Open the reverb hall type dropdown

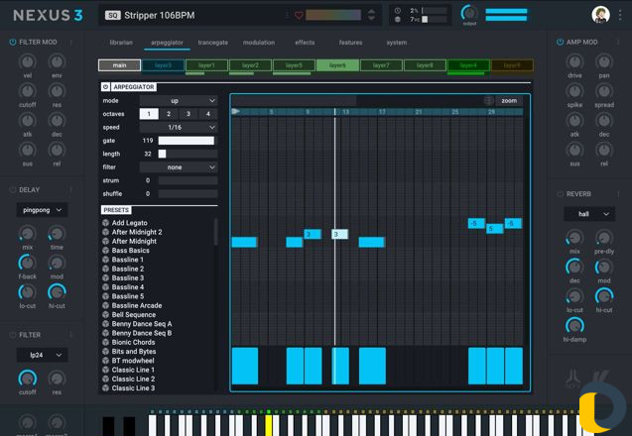click(589, 214)
